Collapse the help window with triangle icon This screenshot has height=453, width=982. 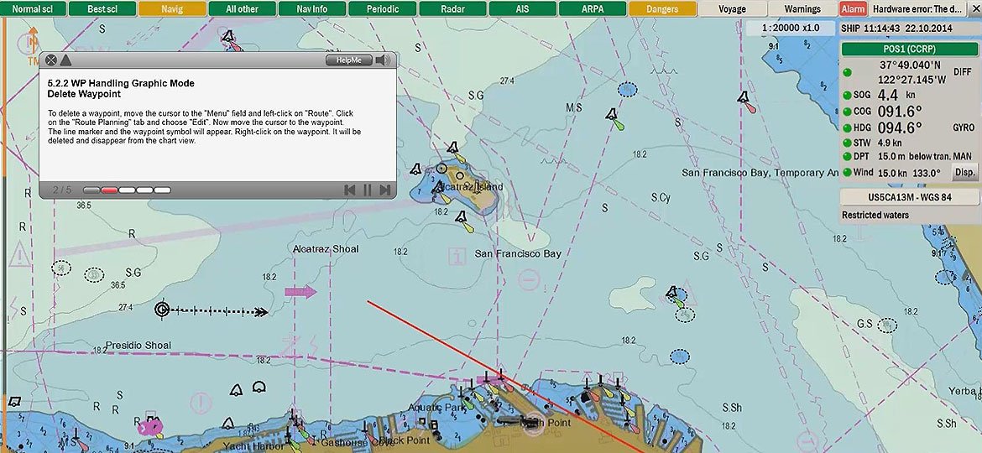point(66,60)
